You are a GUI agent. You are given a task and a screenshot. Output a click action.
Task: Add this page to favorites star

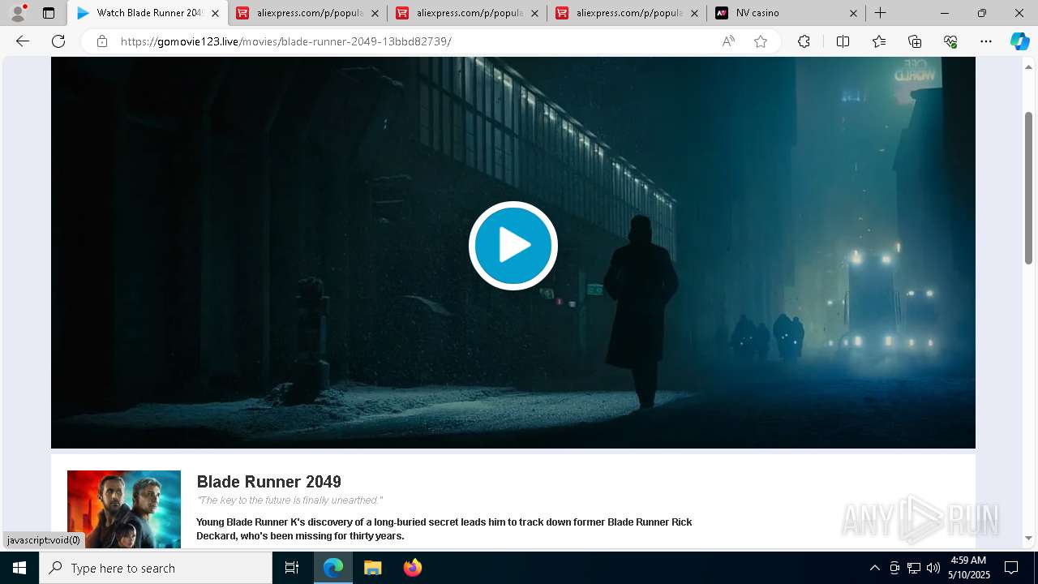click(761, 41)
